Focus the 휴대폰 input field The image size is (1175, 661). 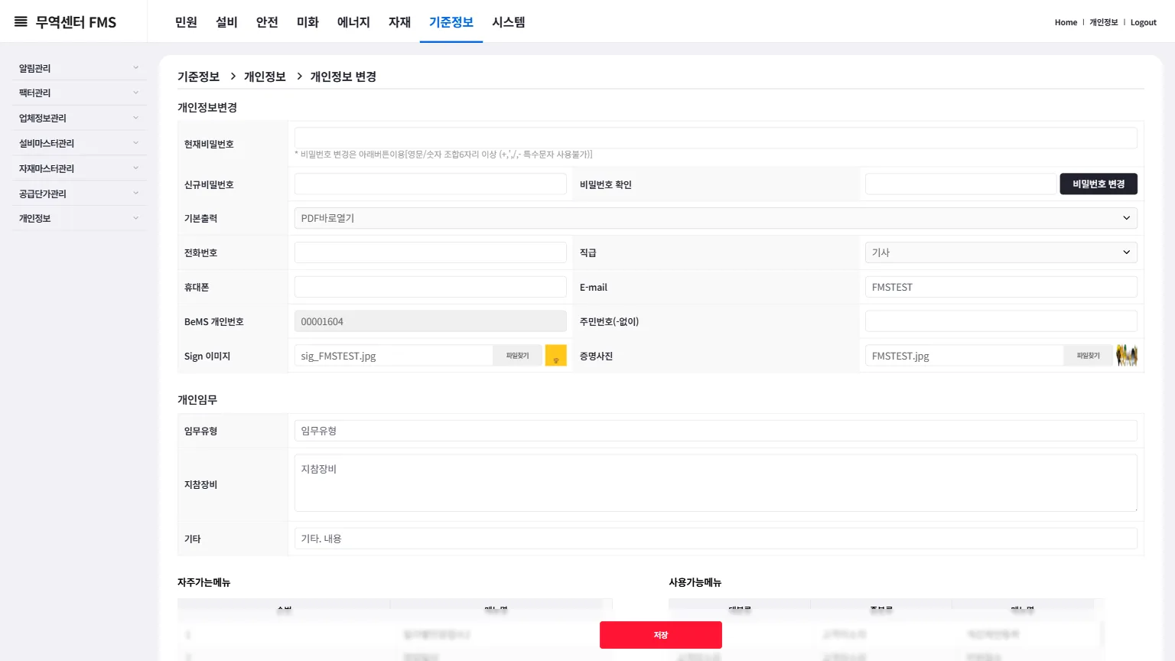pyautogui.click(x=431, y=287)
